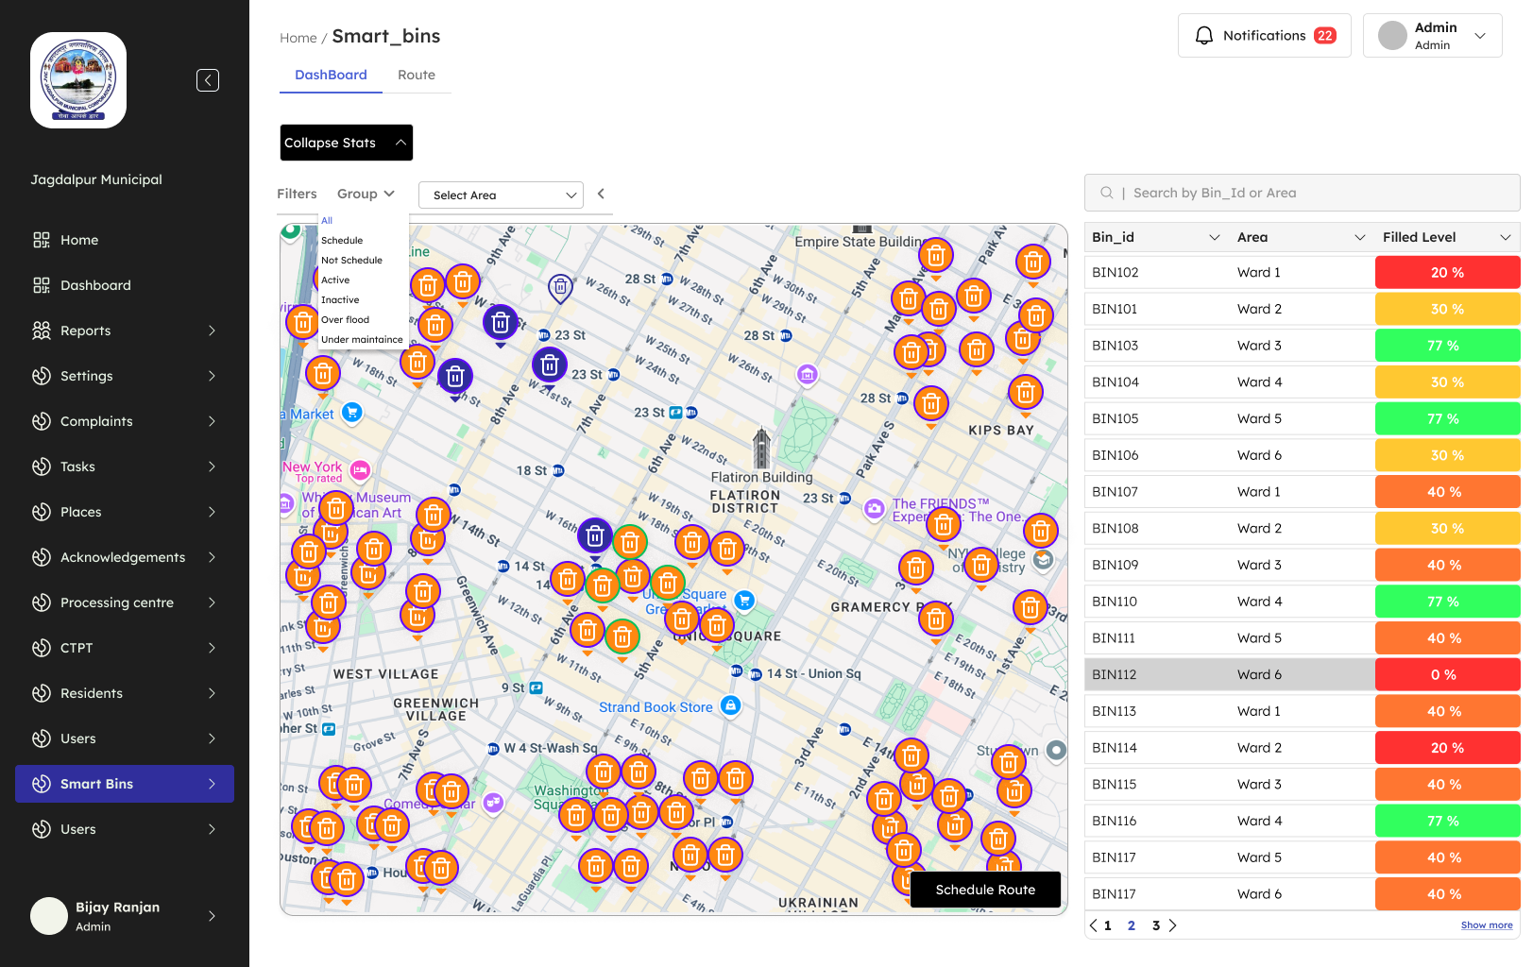Click the Ward 5 cell of BIN105
The image size is (1533, 967).
pos(1260,418)
